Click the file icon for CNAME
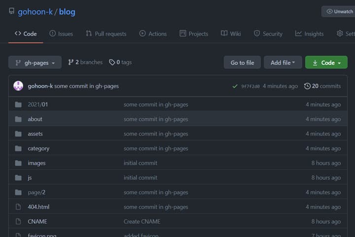 click(18, 222)
